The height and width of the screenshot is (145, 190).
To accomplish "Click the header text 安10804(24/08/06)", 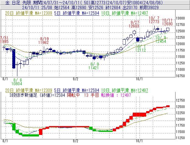I will (145, 2).
